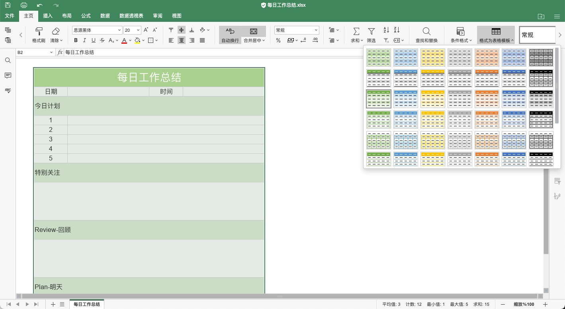Increase decimal places
565x309 pixels.
[315, 40]
